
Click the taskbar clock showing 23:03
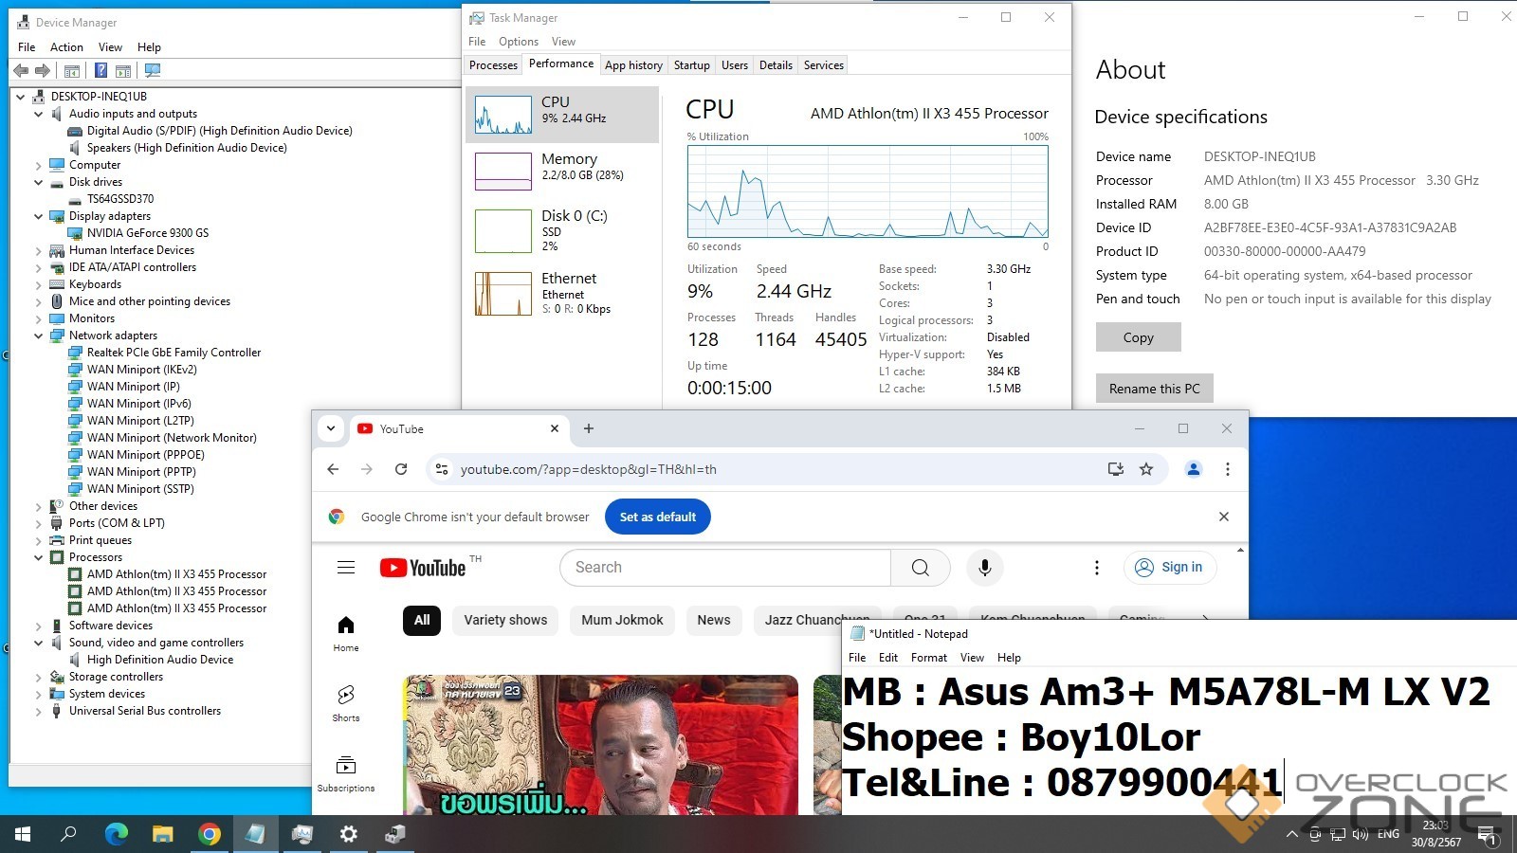pyautogui.click(x=1435, y=834)
